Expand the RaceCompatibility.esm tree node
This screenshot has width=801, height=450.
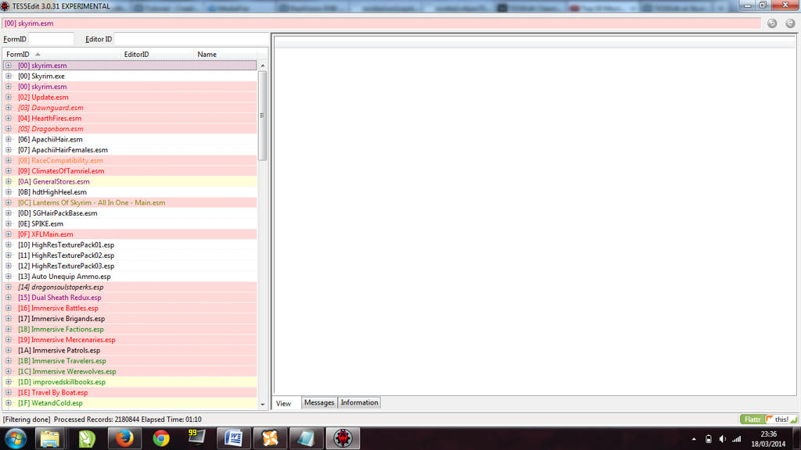(9, 160)
